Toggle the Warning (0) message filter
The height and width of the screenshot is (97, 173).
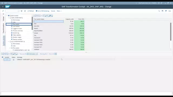click(42, 54)
